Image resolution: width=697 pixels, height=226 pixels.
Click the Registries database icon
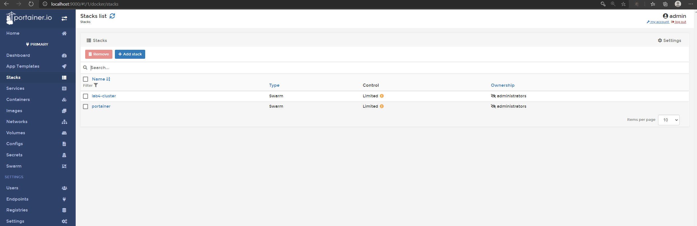(64, 210)
